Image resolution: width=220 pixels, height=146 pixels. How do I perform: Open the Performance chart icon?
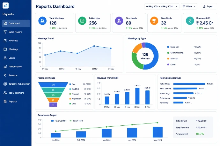pyautogui.click(x=5, y=67)
